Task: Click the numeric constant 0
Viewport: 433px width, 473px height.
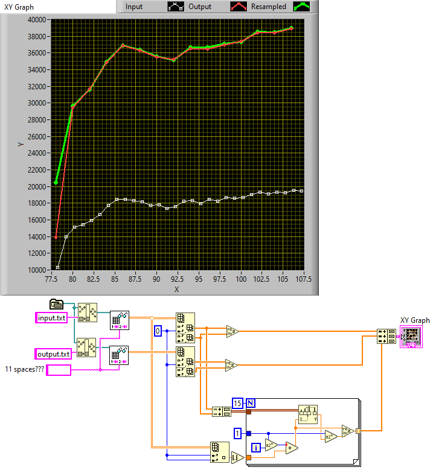Action: tap(158, 331)
